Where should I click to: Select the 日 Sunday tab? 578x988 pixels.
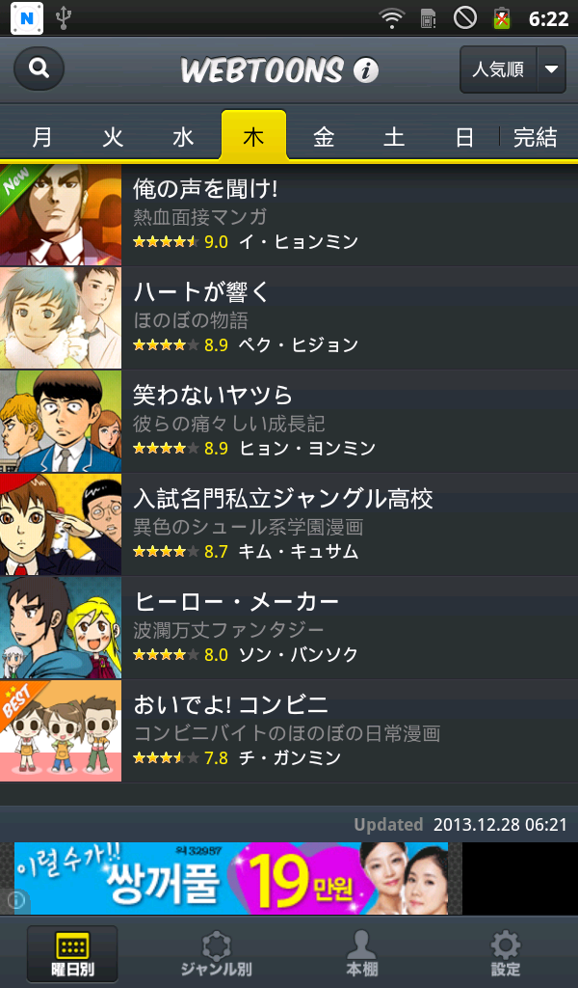pyautogui.click(x=464, y=137)
